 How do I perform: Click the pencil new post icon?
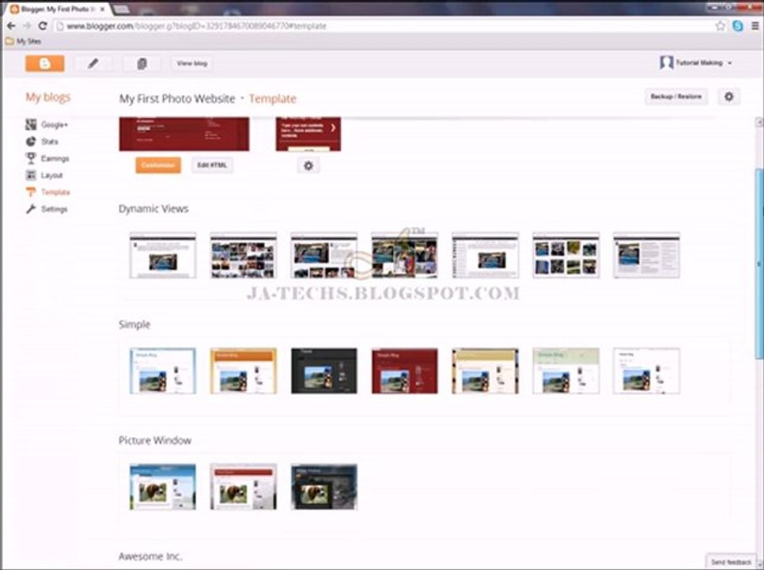click(x=93, y=63)
